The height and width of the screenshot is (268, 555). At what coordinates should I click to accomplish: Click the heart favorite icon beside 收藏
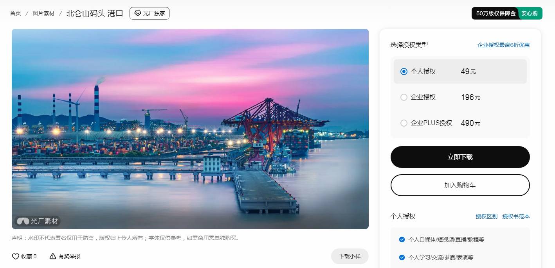point(16,256)
